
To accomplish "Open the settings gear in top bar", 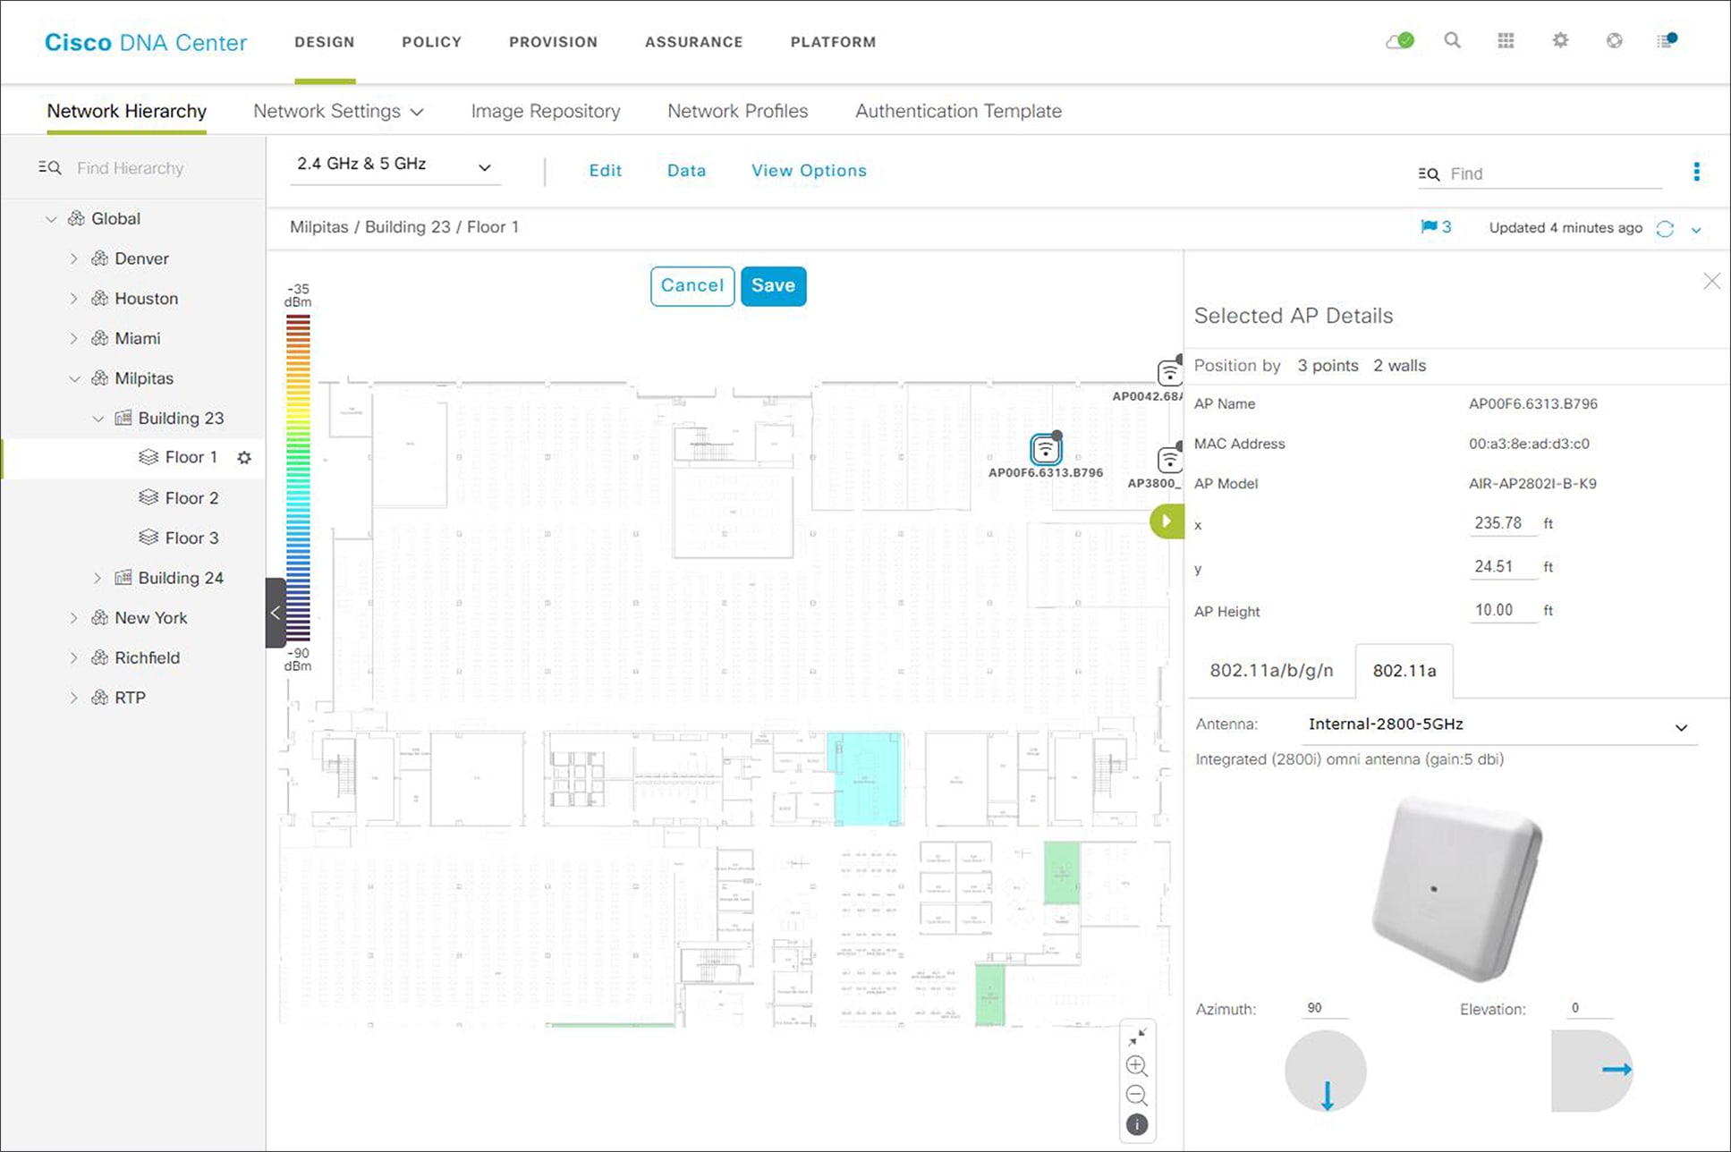I will 1560,40.
